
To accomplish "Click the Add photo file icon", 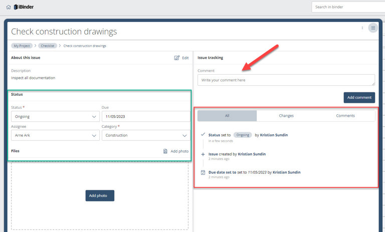I will (x=165, y=151).
